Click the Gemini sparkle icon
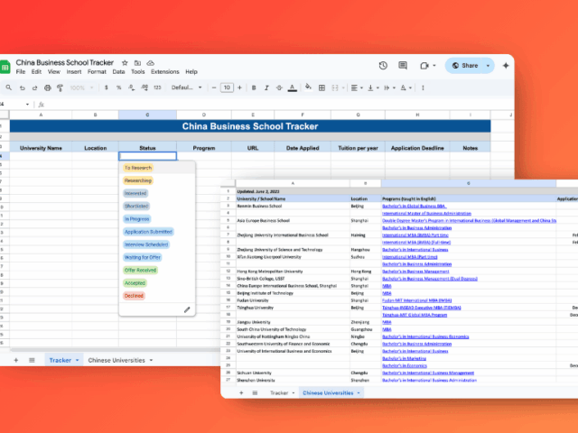 504,66
